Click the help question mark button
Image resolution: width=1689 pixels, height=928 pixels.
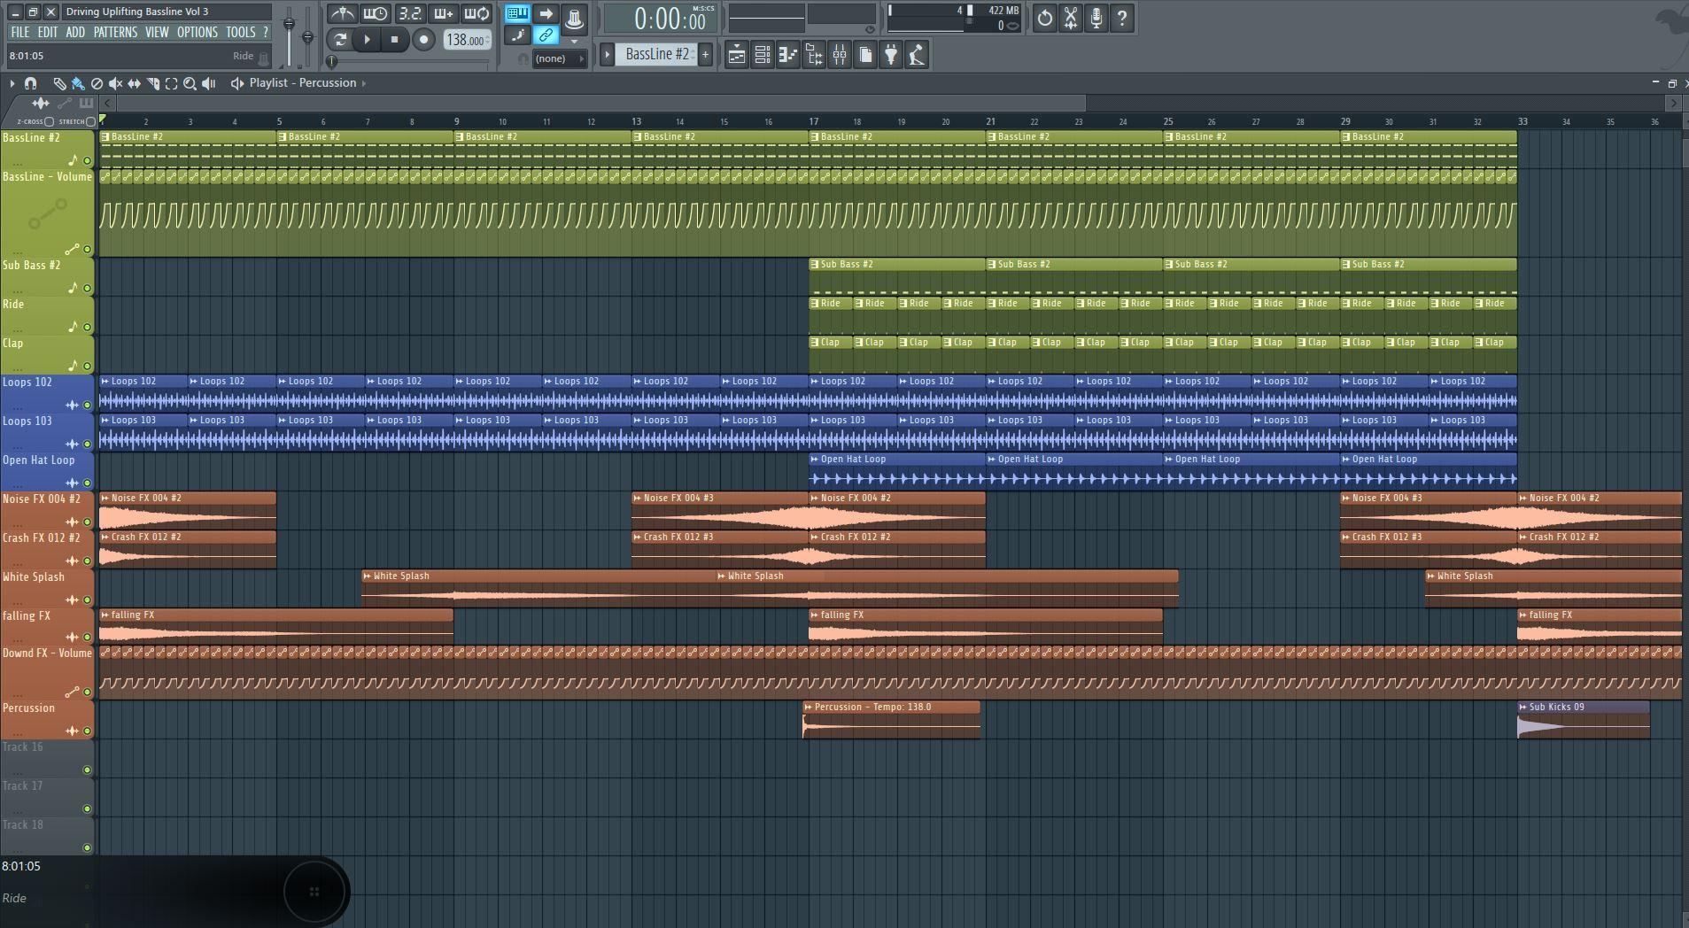[x=1124, y=18]
